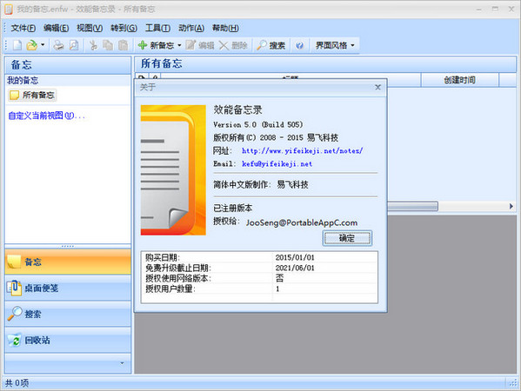This screenshot has width=521, height=391.
Task: Click the green plus 新备忘 button
Action: pos(157,45)
